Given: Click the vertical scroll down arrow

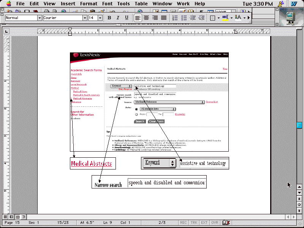Looking at the screenshot, I should [x=299, y=193].
